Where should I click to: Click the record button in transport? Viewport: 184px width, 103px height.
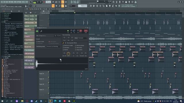tap(44, 2)
